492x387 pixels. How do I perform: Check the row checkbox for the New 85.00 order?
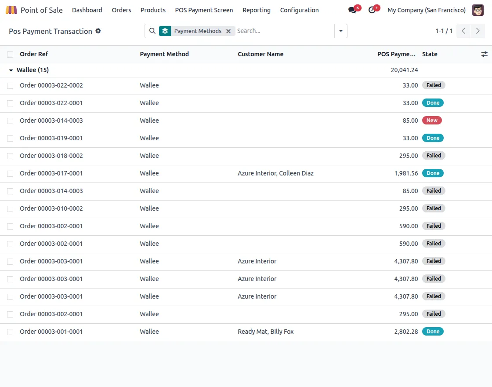(x=10, y=120)
